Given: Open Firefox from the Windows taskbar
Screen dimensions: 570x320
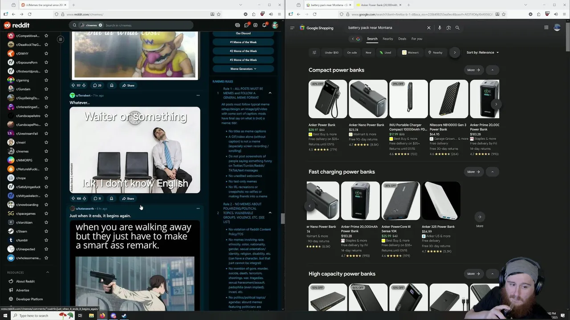Looking at the screenshot, I should point(102,316).
